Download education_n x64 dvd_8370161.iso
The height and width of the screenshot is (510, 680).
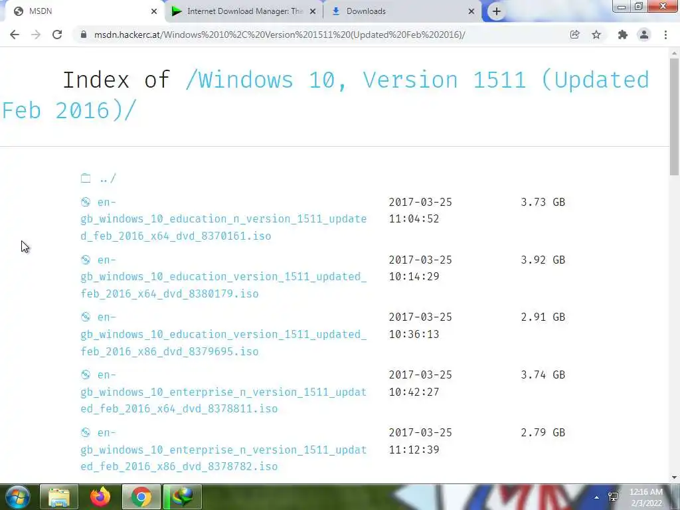tap(223, 219)
